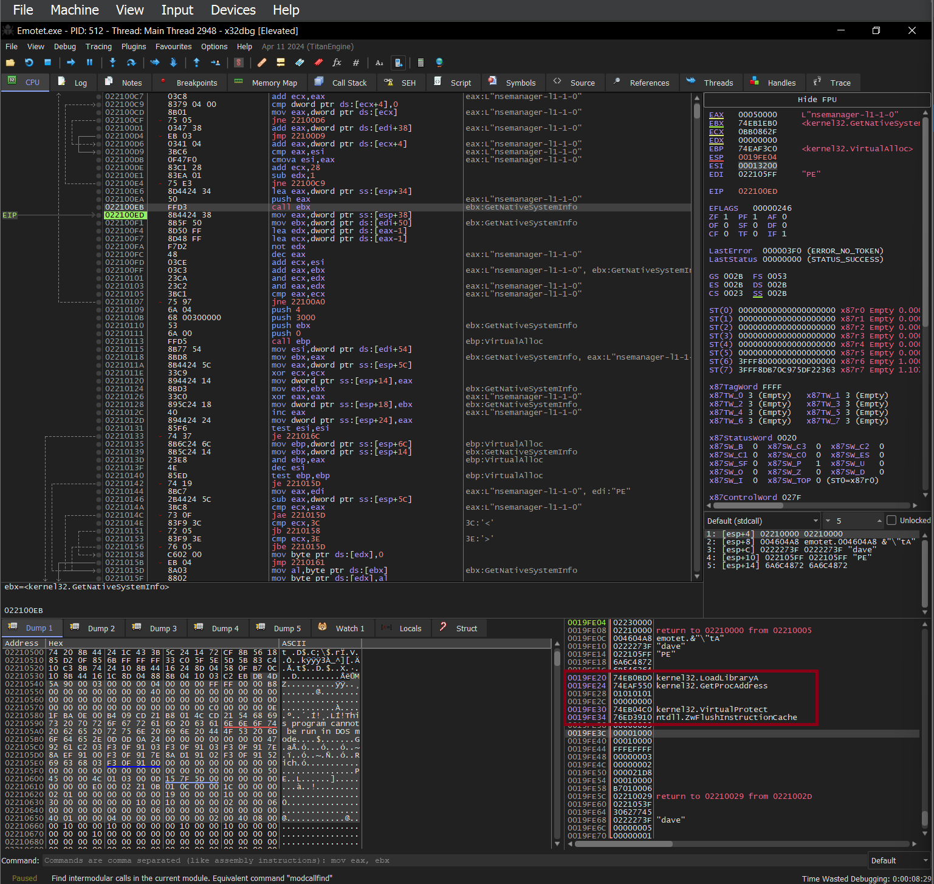Switch to the CPU tab
The width and height of the screenshot is (934, 884).
point(25,82)
